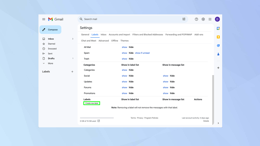Open Google Tasks from the right sidebar
Image resolution: width=260 pixels, height=146 pixels.
tap(218, 45)
